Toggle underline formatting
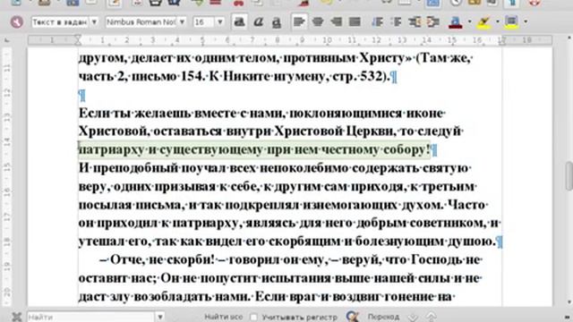Screen dimensions: 573x322 [277, 21]
